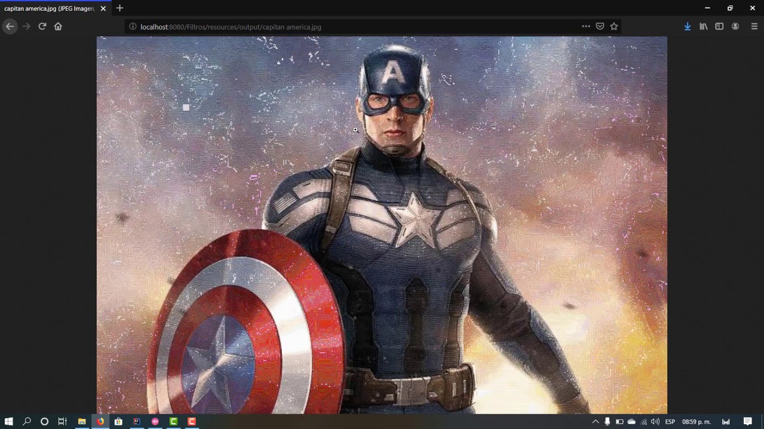Image resolution: width=764 pixels, height=429 pixels.
Task: Go back to the previous page
Action: [10, 26]
